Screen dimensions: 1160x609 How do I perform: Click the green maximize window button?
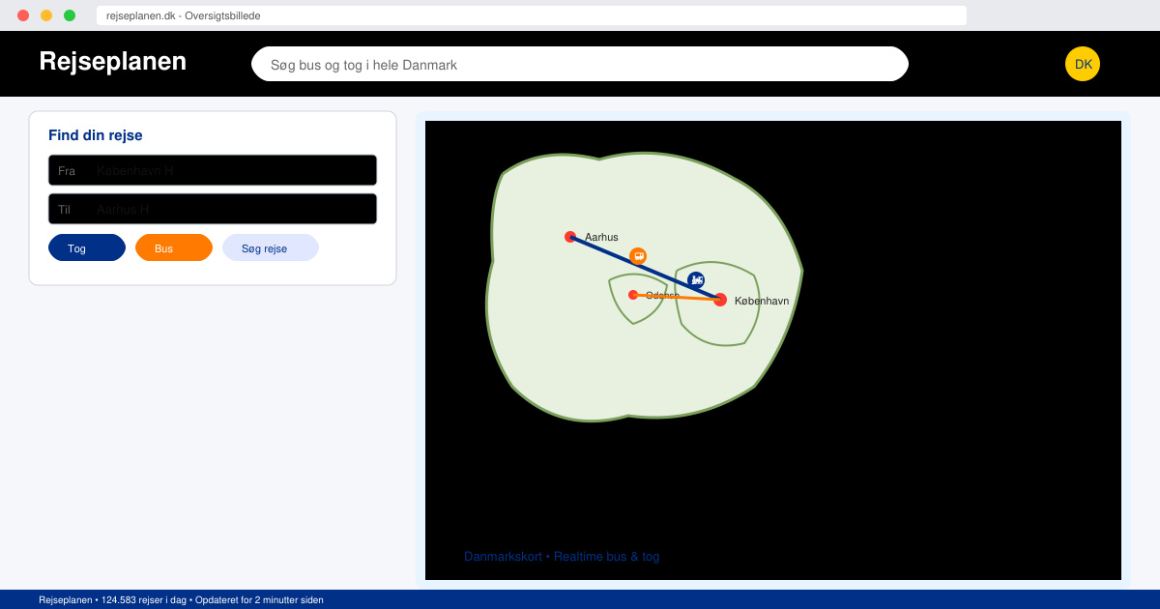point(70,15)
